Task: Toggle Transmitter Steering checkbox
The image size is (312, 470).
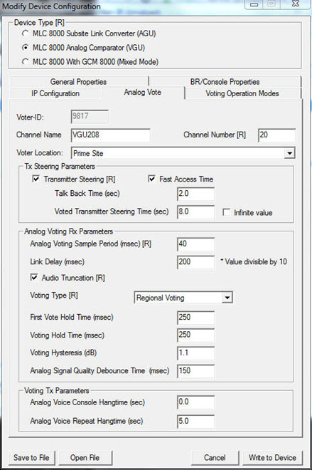Action: tap(36, 179)
